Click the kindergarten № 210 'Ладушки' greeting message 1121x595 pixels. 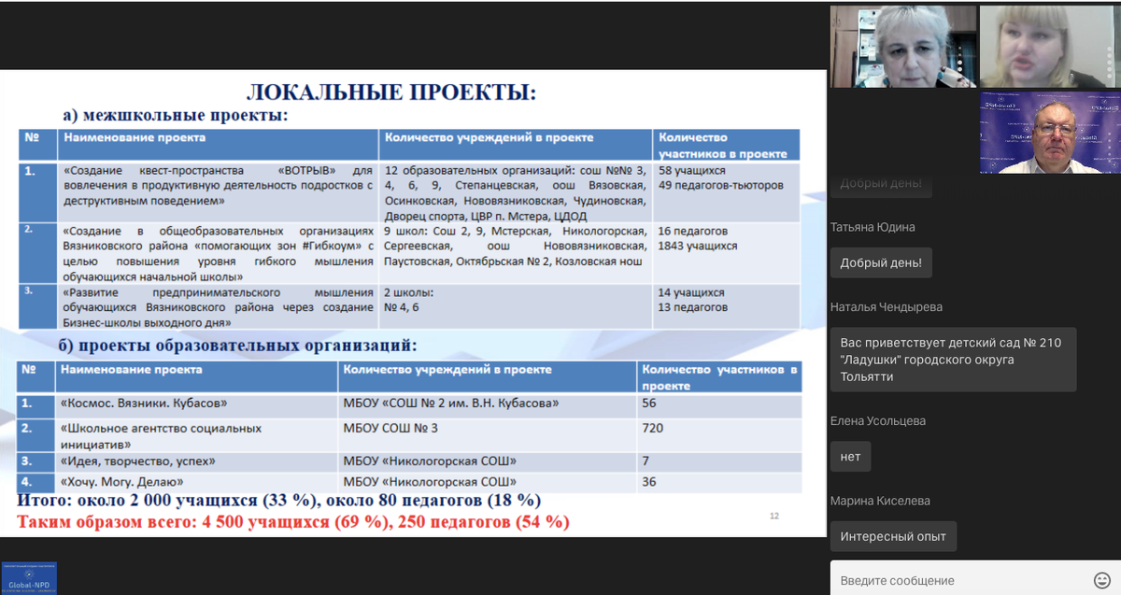(x=953, y=360)
